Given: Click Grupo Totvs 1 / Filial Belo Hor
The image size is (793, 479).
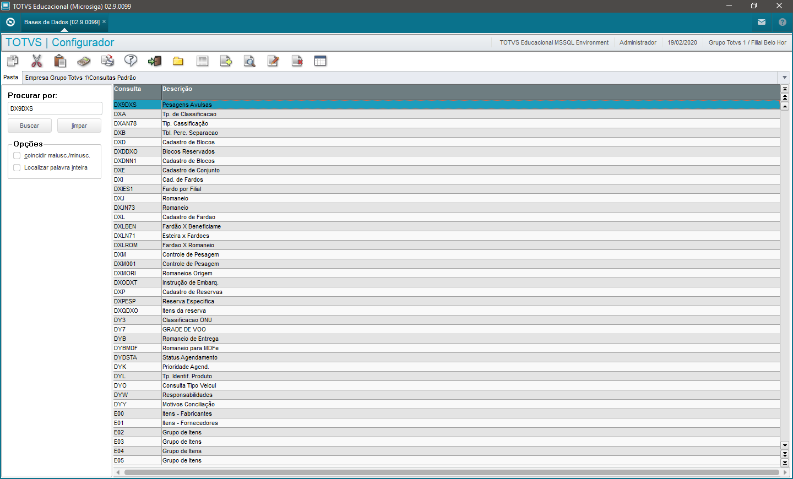Looking at the screenshot, I should pyautogui.click(x=747, y=42).
